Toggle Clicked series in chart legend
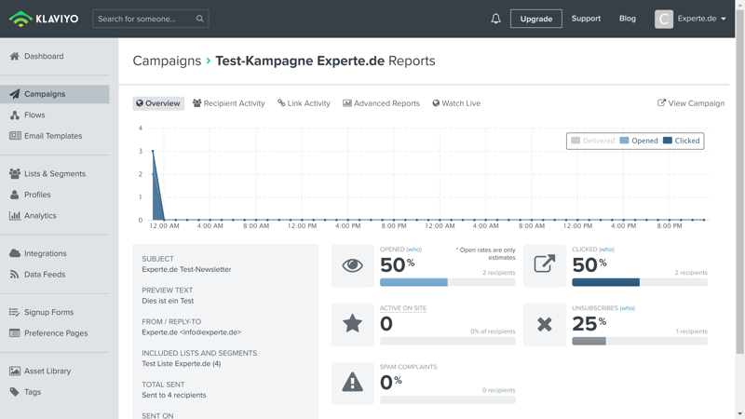This screenshot has height=419, width=745. [x=682, y=141]
